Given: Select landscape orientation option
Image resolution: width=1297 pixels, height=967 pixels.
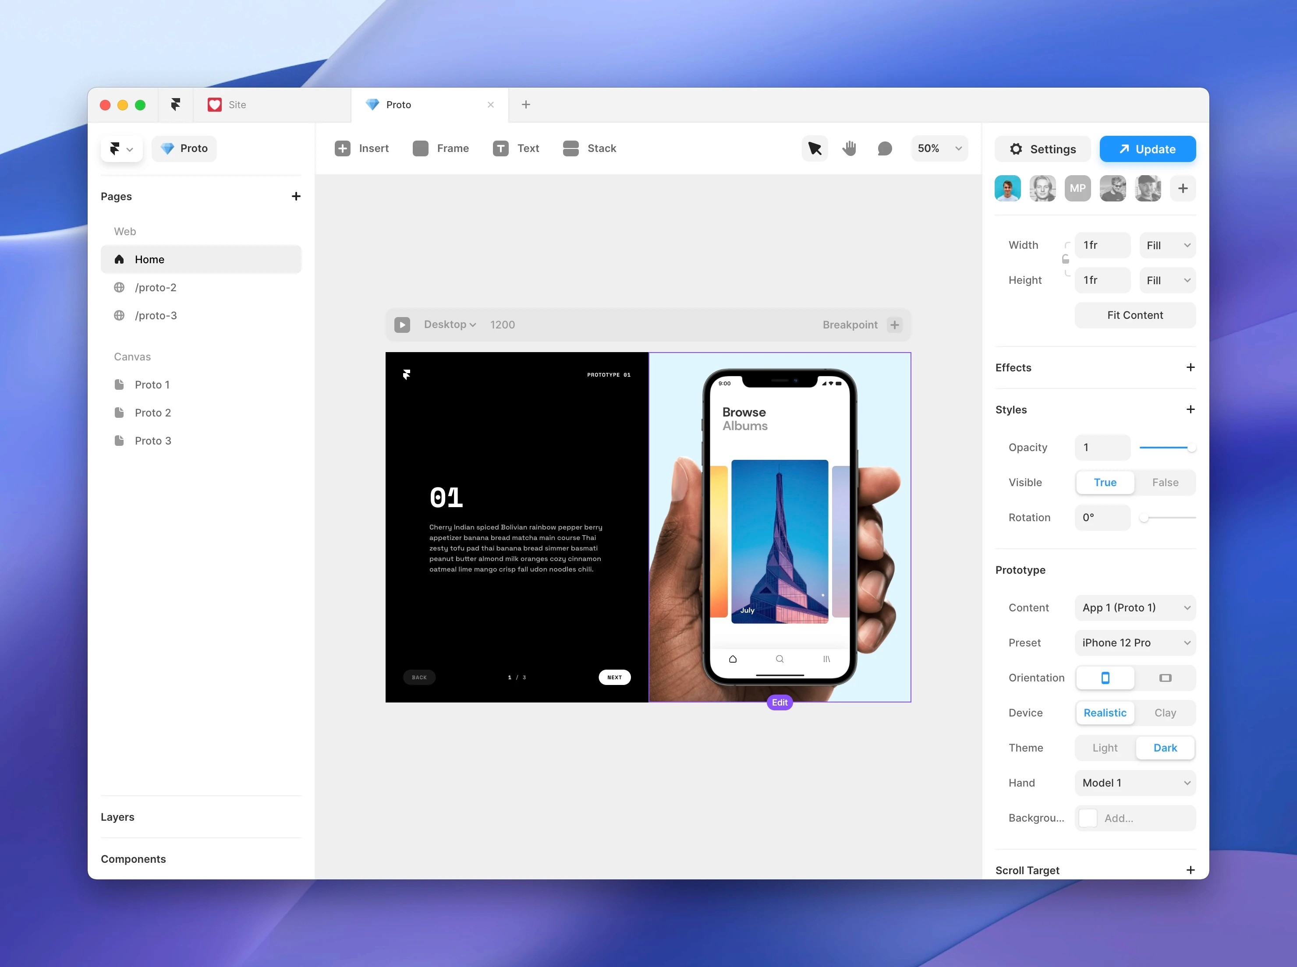Looking at the screenshot, I should tap(1165, 678).
